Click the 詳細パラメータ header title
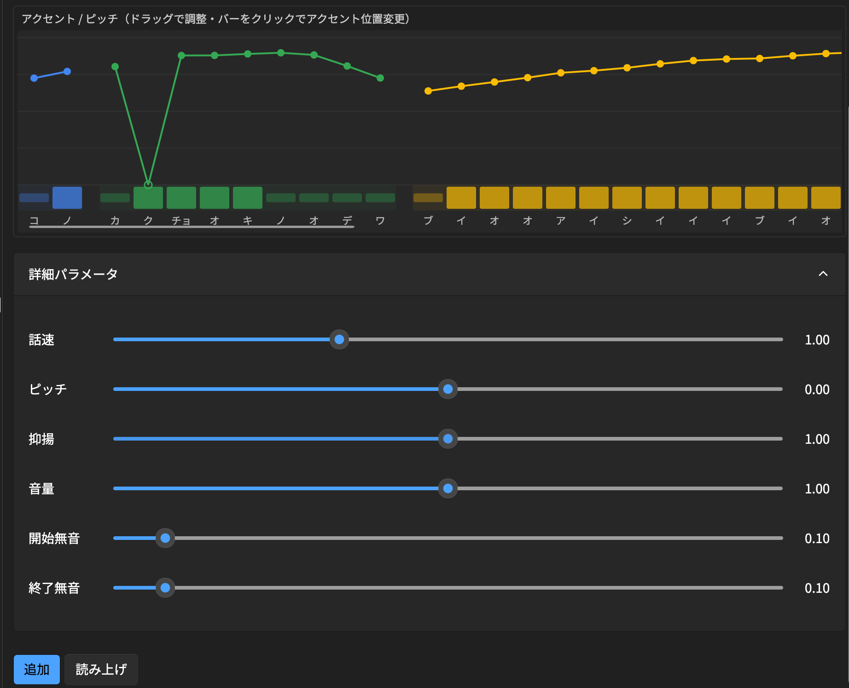Screen dimensions: 849x688 [73, 274]
